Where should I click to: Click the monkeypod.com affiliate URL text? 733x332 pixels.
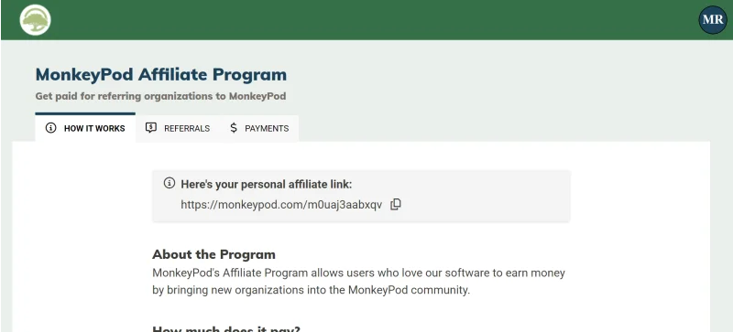pyautogui.click(x=281, y=205)
